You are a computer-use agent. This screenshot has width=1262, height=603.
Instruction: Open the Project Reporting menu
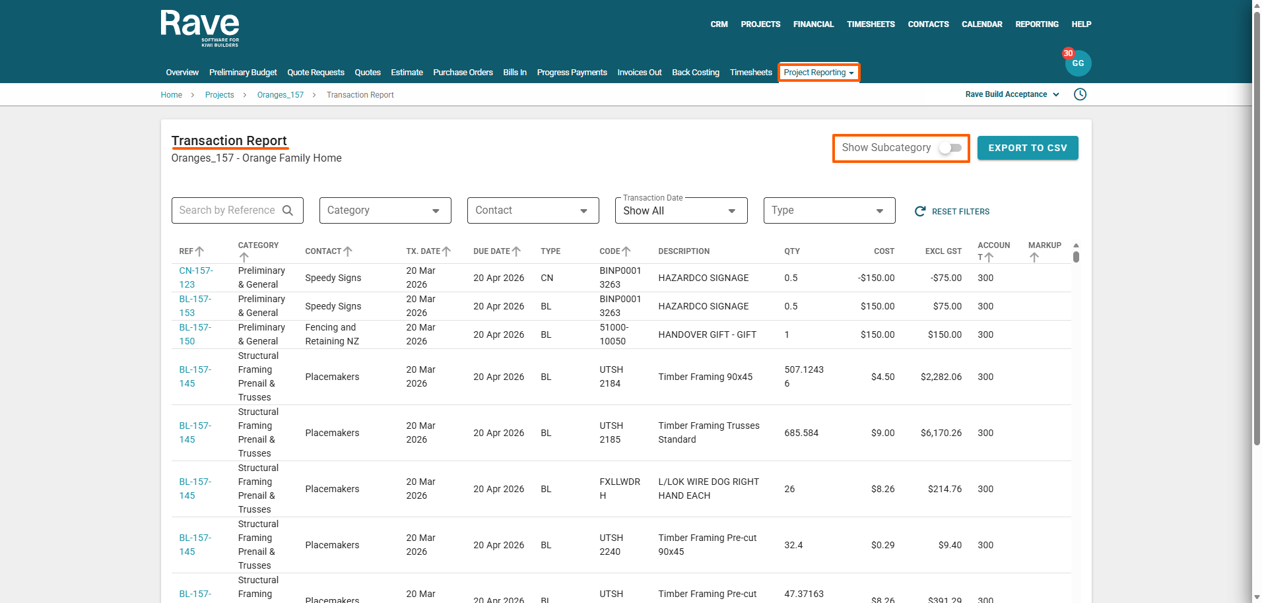(x=818, y=73)
